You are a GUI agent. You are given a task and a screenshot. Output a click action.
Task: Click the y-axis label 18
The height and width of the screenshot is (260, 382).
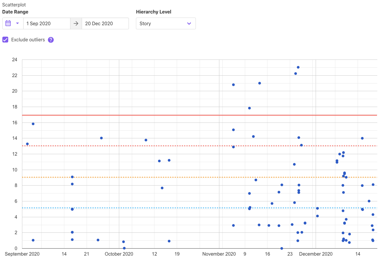click(x=15, y=107)
